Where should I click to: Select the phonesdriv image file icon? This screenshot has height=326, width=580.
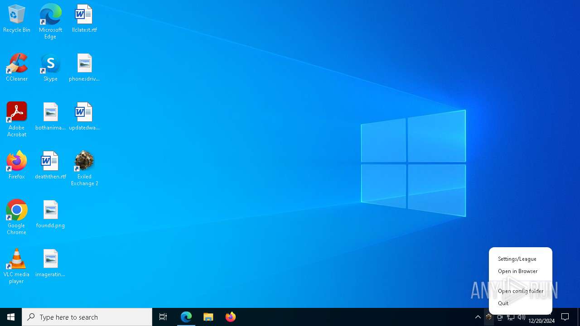pos(84,68)
